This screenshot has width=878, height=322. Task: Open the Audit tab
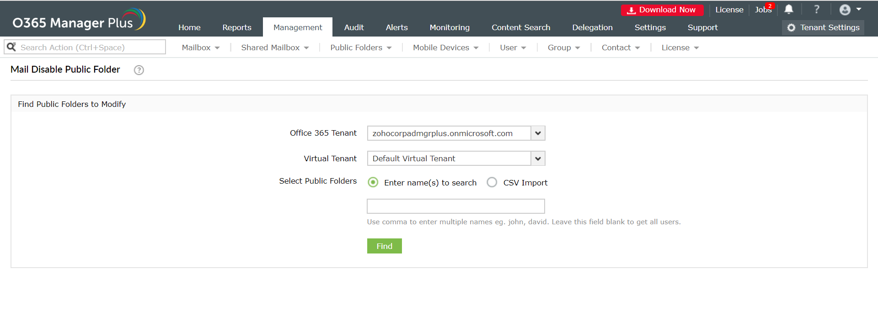coord(354,27)
